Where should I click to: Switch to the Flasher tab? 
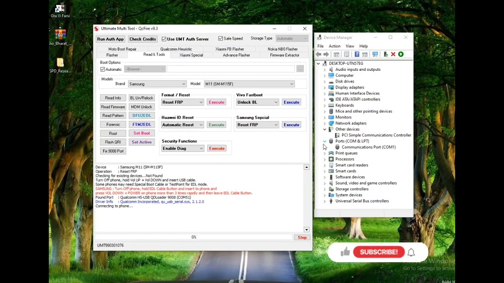point(112,55)
